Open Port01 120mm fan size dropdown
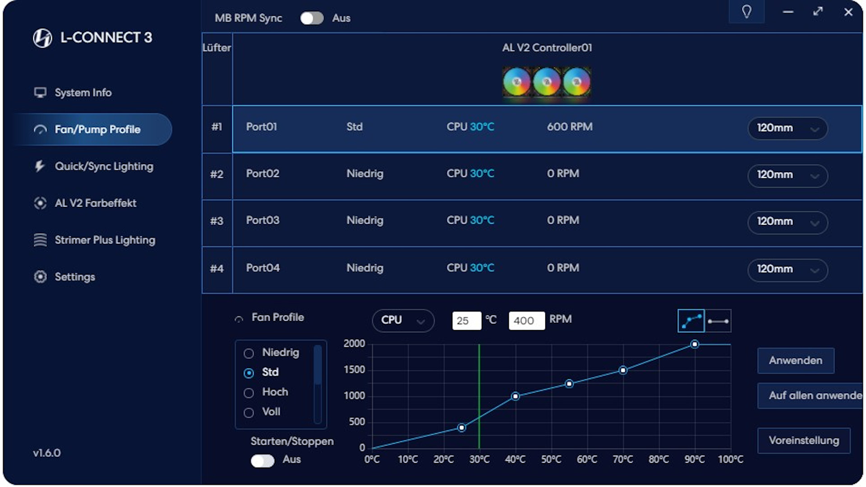 [787, 129]
